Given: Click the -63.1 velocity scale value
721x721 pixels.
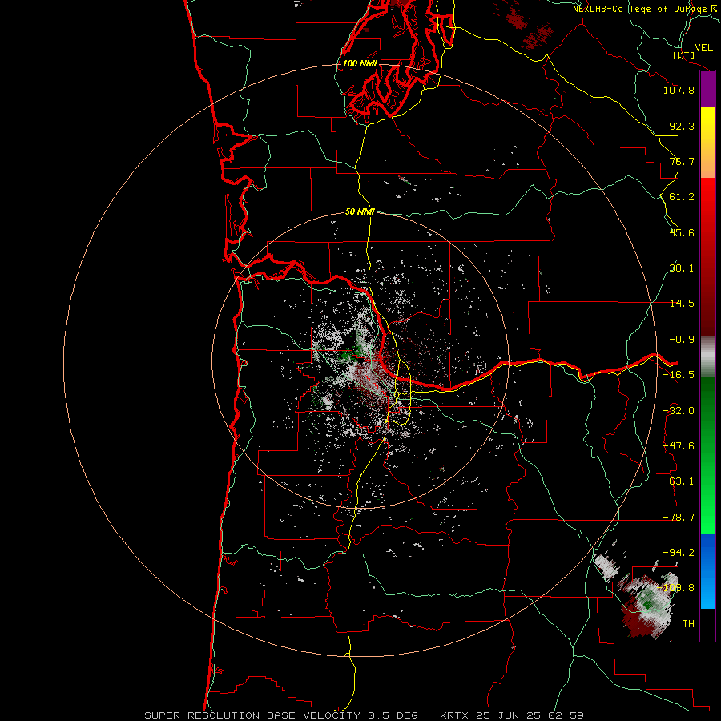Looking at the screenshot, I should tap(679, 481).
